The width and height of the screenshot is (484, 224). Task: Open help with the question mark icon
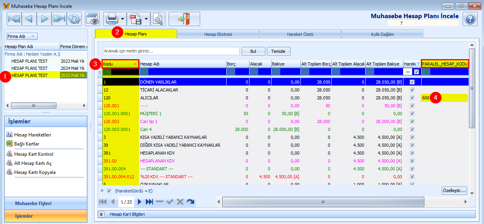[469, 19]
